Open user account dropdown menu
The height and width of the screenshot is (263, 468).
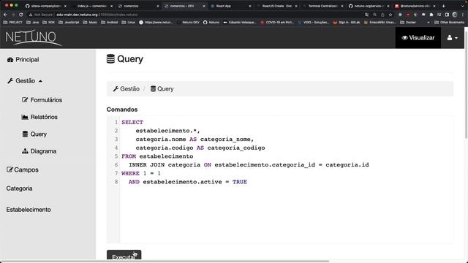point(453,38)
